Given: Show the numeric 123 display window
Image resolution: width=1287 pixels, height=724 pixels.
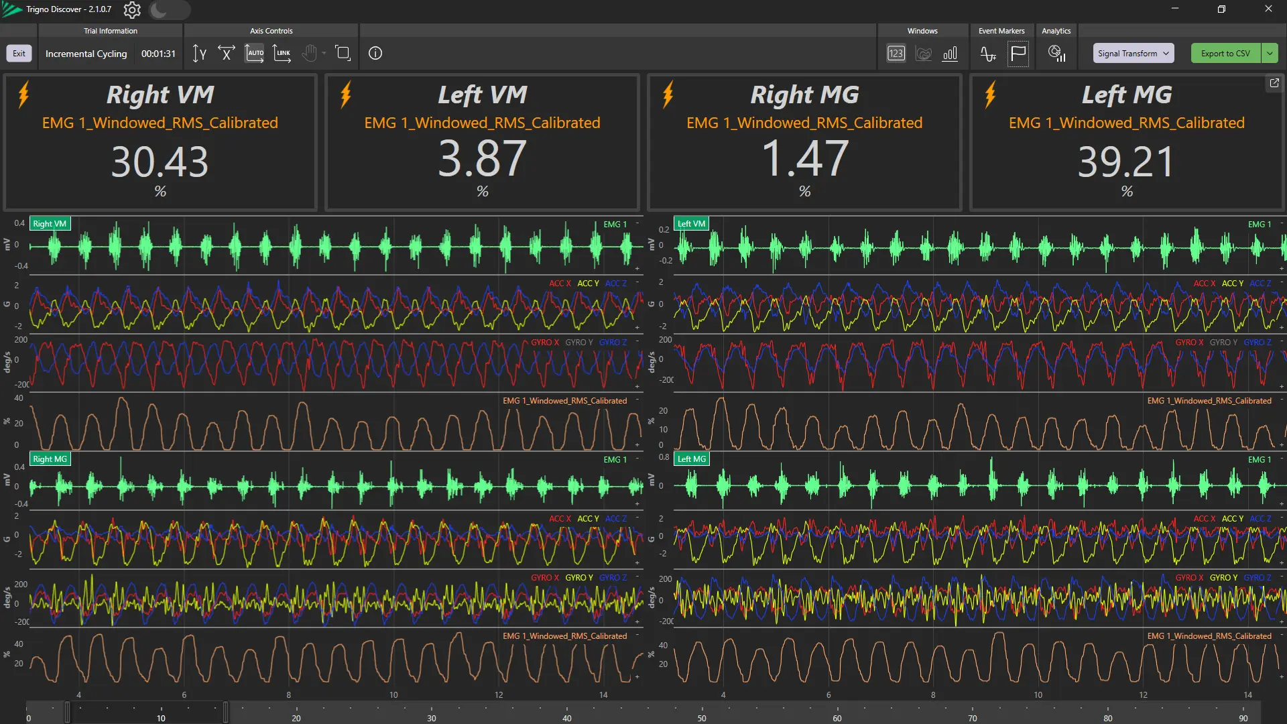Looking at the screenshot, I should click(x=896, y=54).
